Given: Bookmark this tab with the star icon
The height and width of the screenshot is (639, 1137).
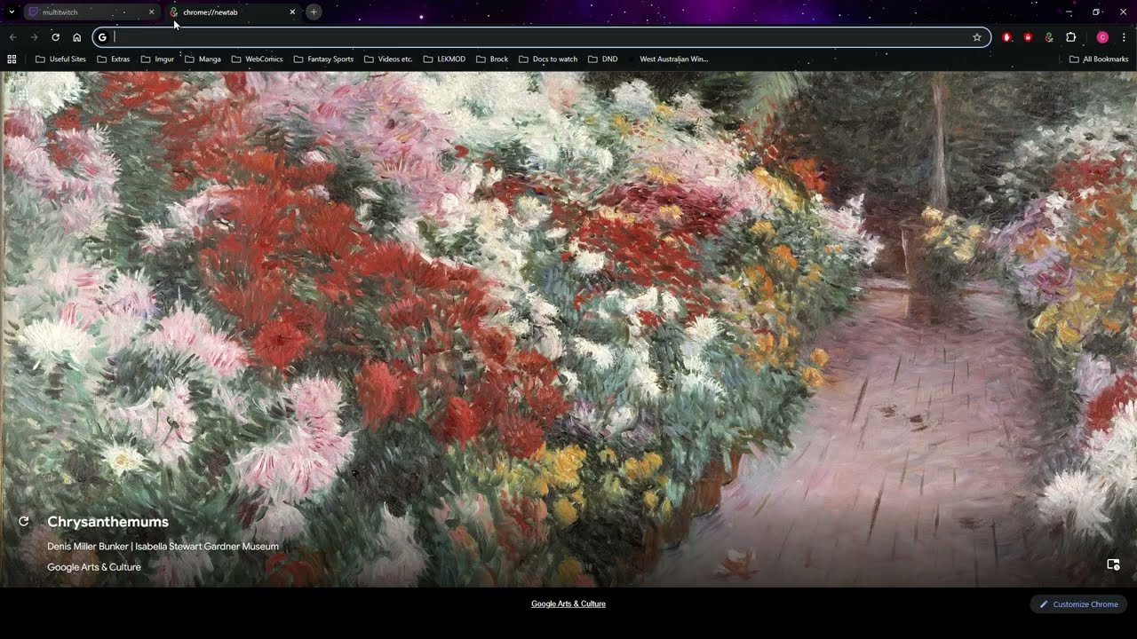Looking at the screenshot, I should pos(977,37).
